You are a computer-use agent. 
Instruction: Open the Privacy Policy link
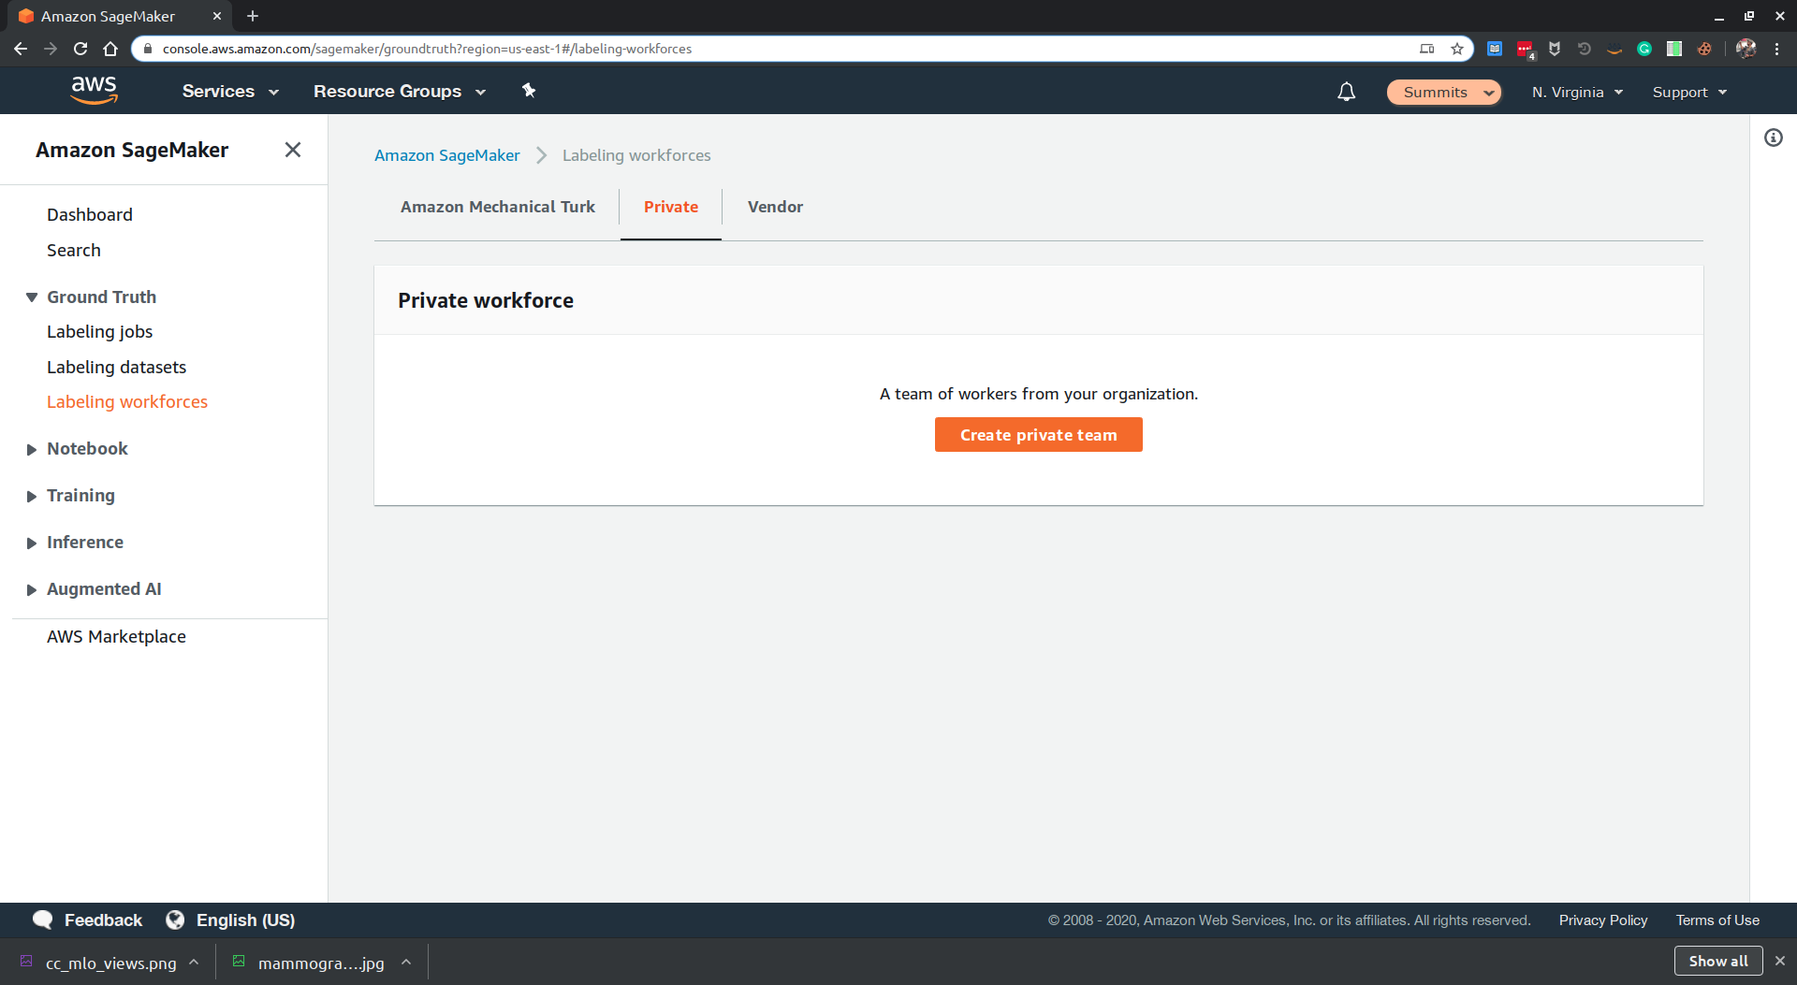[1602, 920]
